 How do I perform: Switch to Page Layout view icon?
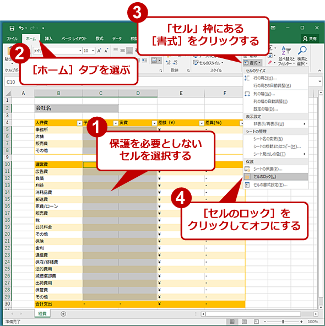245,322
